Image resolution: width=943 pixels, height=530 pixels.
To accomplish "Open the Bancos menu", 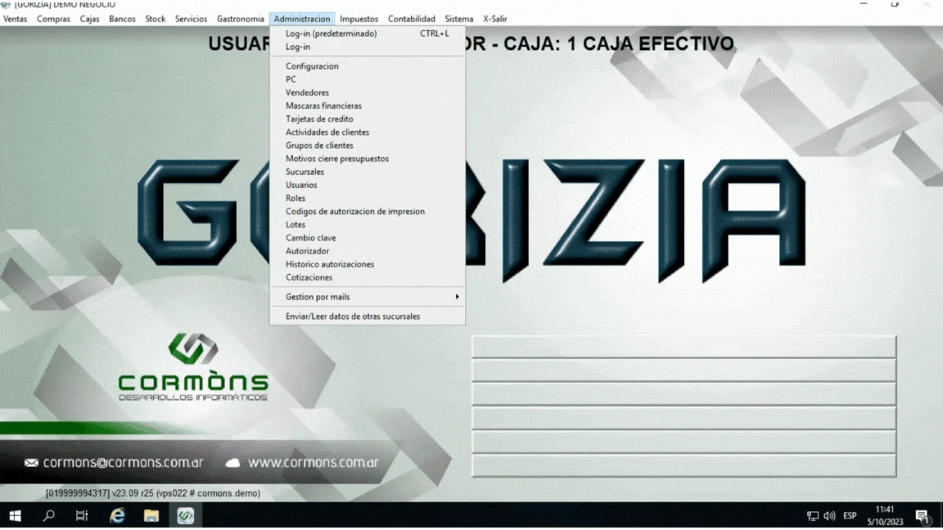I will pyautogui.click(x=122, y=19).
